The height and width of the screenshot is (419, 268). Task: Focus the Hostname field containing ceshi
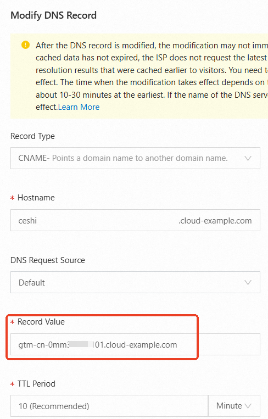click(135, 220)
